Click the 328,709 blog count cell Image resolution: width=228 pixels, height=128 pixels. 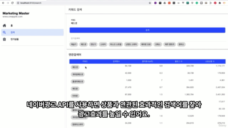pyautogui.click(x=190, y=66)
